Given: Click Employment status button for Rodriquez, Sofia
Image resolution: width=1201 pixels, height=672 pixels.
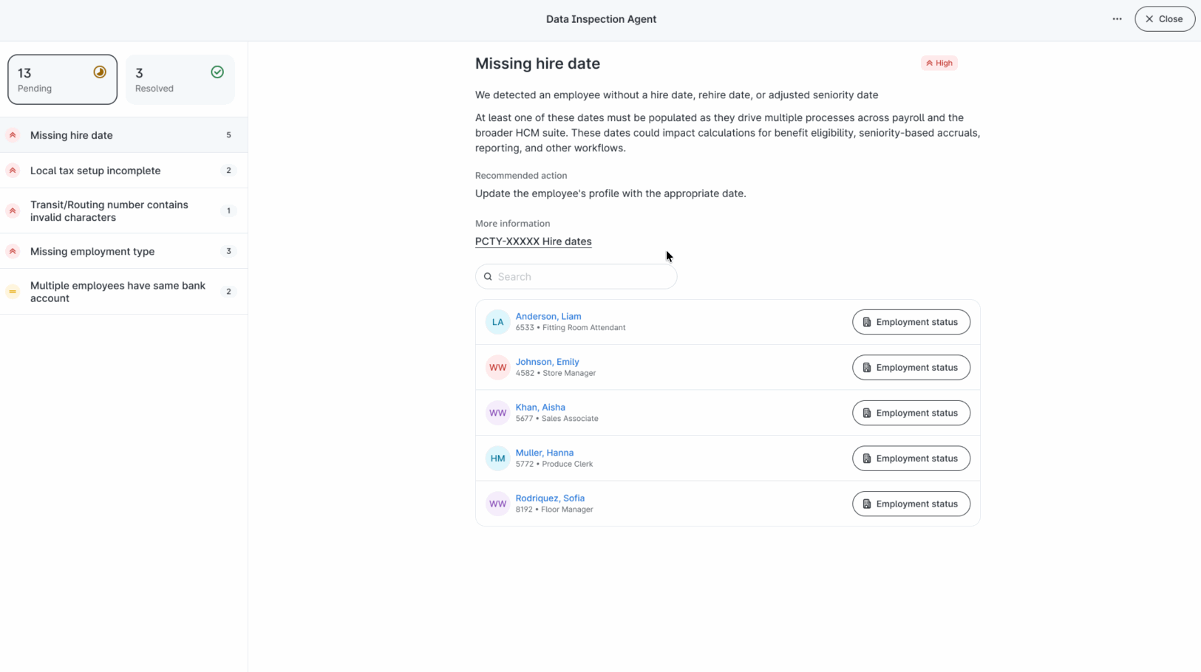Looking at the screenshot, I should click(911, 504).
